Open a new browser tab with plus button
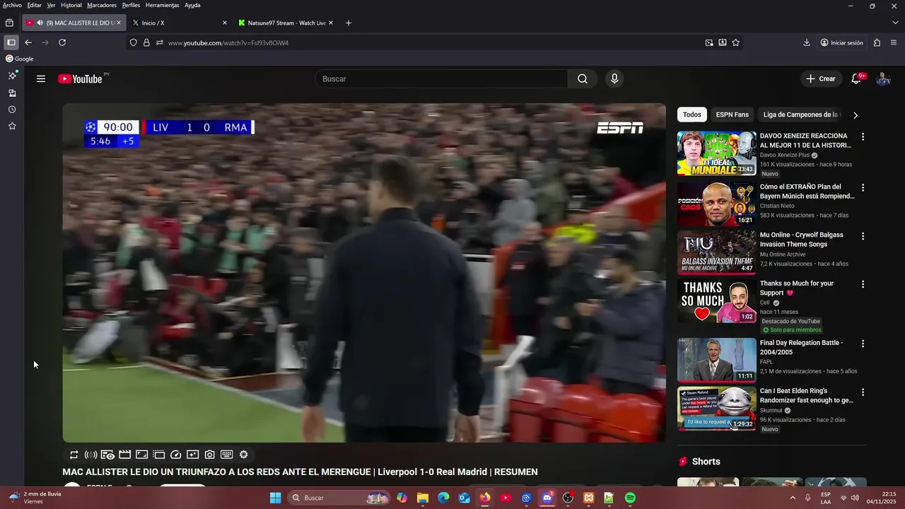The height and width of the screenshot is (509, 905). 349,23
